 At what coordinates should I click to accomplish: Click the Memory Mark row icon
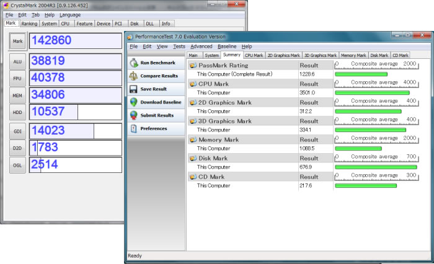coord(193,140)
